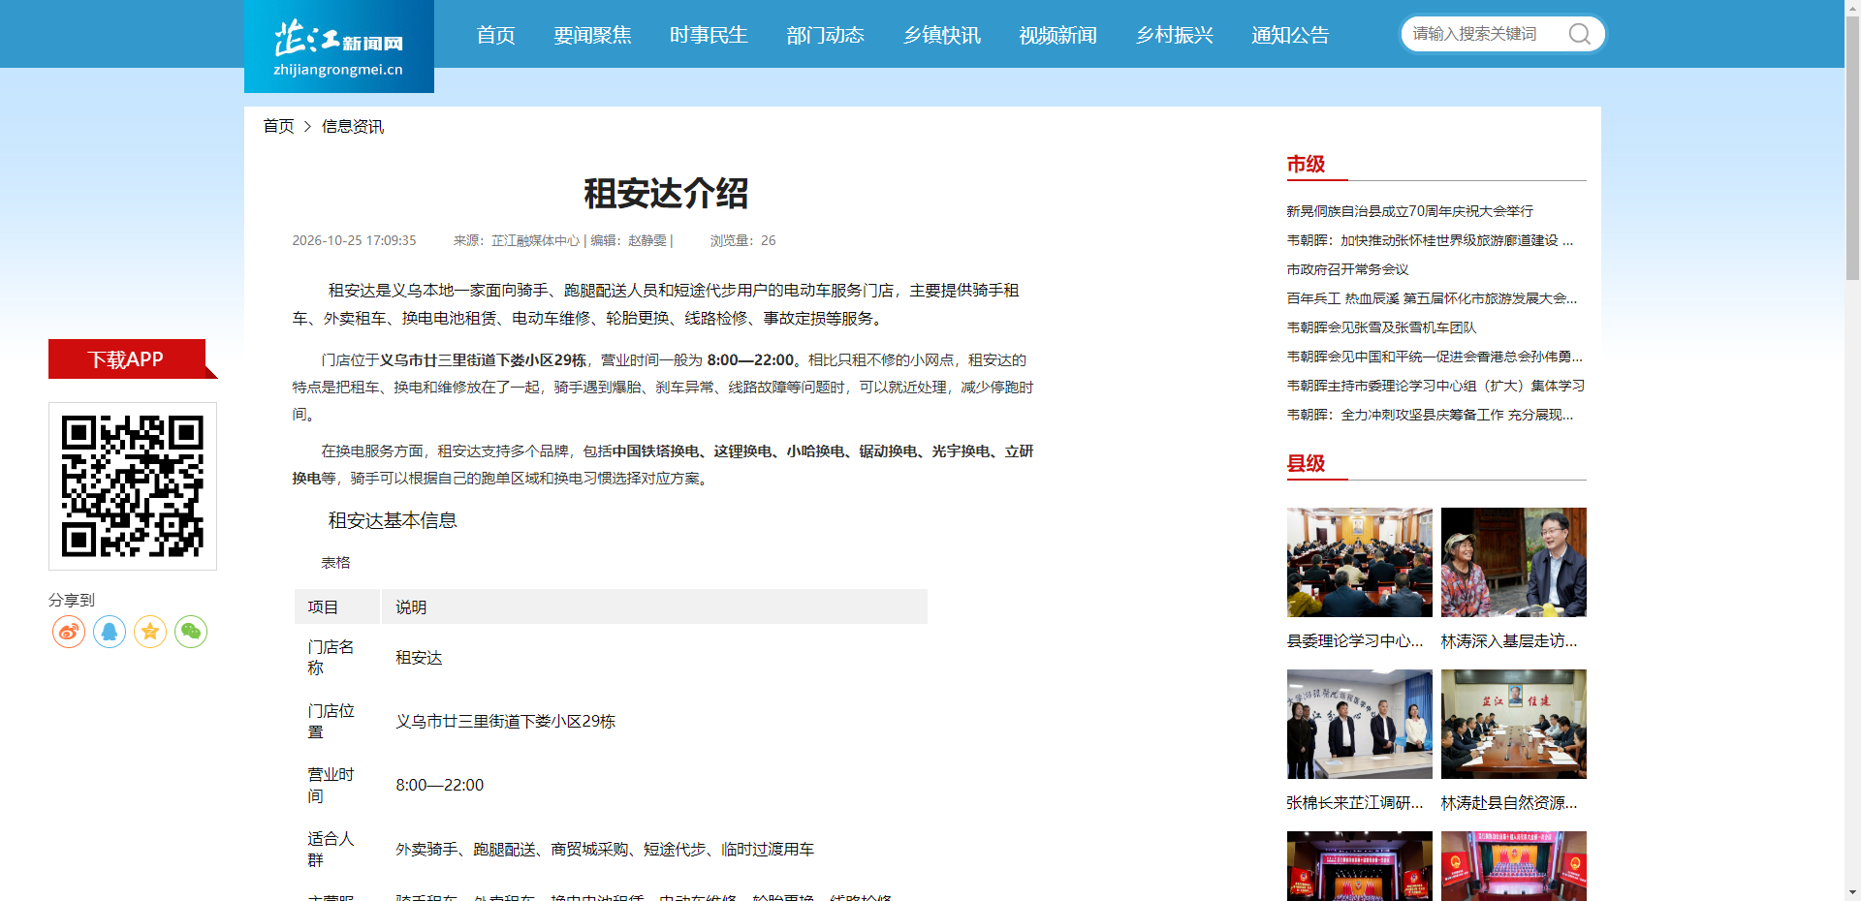Image resolution: width=1861 pixels, height=901 pixels.
Task: Click the 县委理论学习中心 caption link
Action: [x=1355, y=641]
